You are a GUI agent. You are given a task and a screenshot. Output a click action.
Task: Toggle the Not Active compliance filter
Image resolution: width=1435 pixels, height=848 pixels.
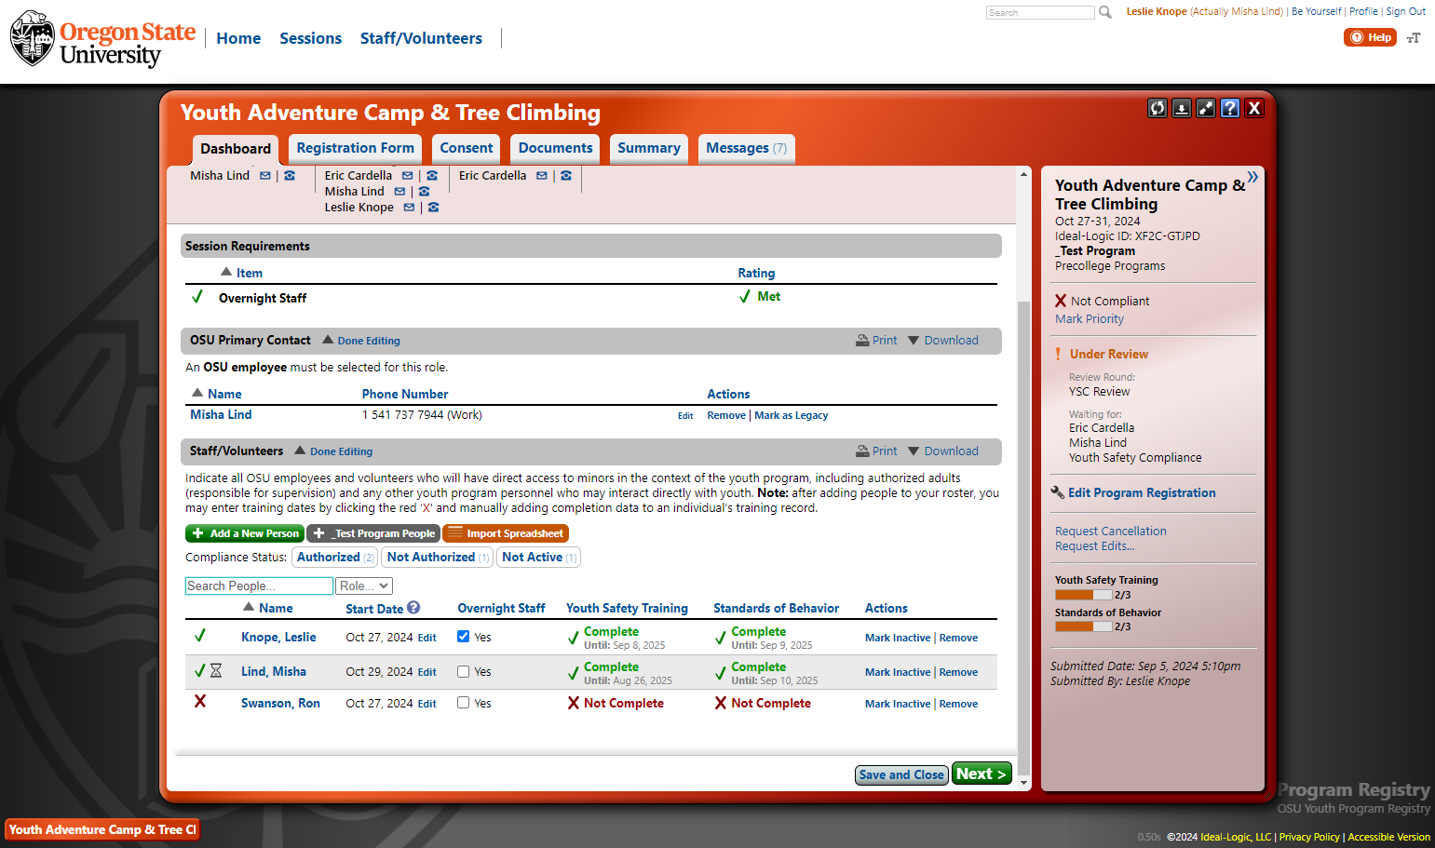pos(539,558)
